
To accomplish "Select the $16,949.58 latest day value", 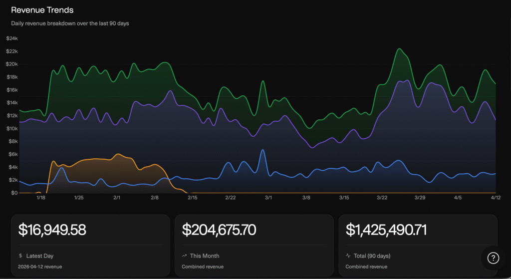I will coord(52,230).
